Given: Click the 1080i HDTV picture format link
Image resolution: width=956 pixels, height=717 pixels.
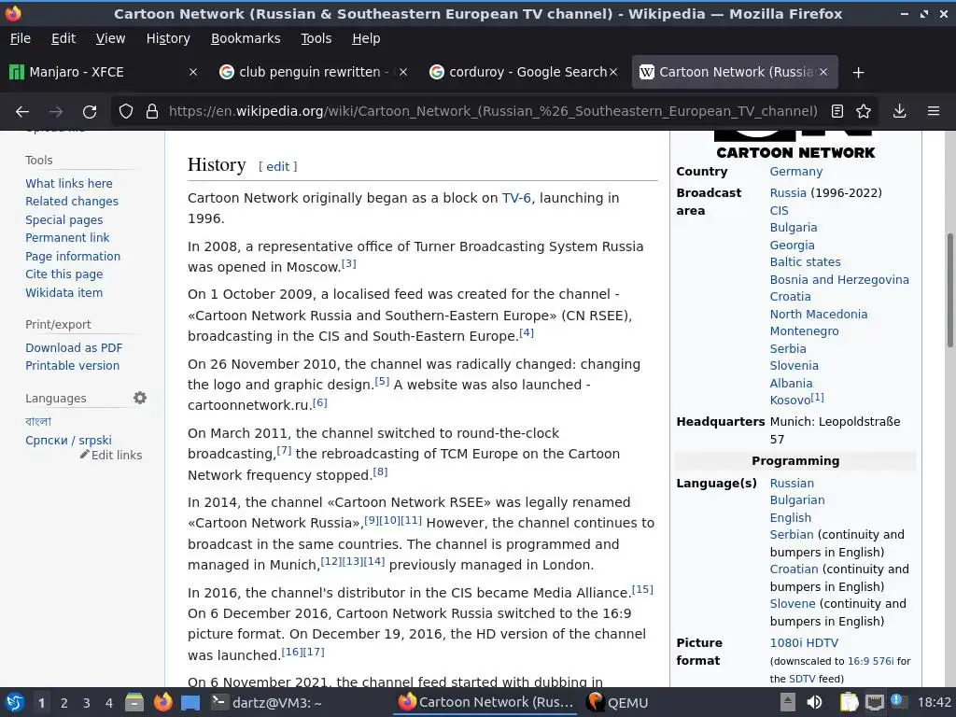Looking at the screenshot, I should point(804,642).
